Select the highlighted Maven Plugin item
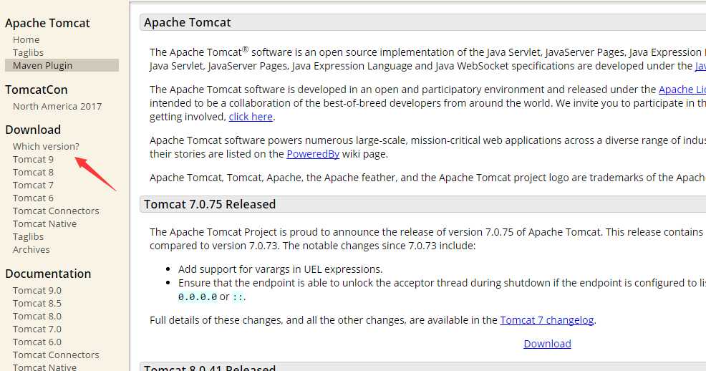Image resolution: width=706 pixels, height=371 pixels. 62,65
